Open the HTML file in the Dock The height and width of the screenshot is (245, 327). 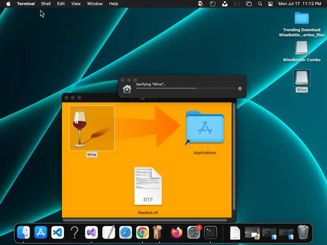[235, 233]
